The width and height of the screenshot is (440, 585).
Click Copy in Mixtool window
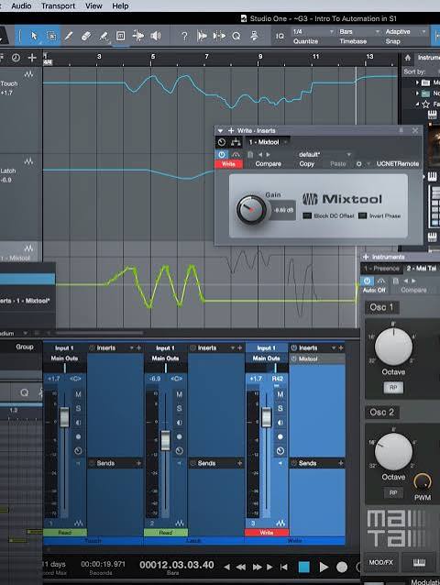pyautogui.click(x=306, y=164)
